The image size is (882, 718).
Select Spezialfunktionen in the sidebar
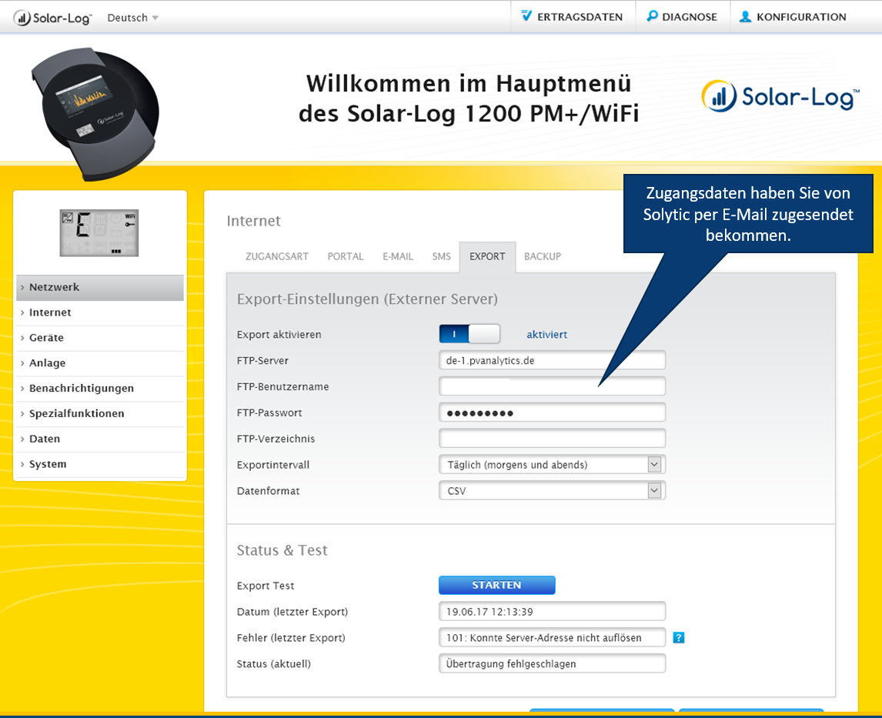click(x=100, y=414)
